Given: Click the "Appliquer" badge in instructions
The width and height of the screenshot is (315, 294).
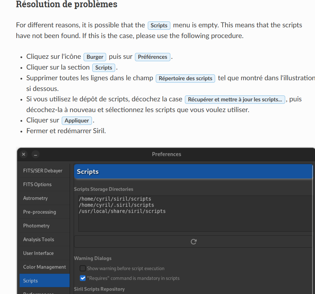Looking at the screenshot, I should 77,121.
